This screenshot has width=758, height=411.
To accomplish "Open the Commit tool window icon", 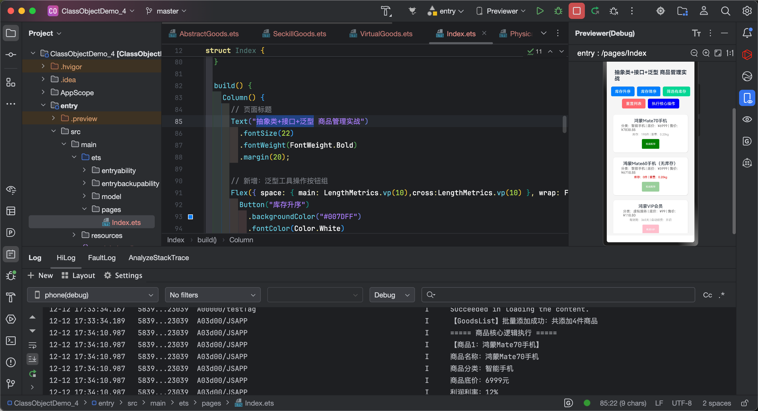I will click(11, 55).
